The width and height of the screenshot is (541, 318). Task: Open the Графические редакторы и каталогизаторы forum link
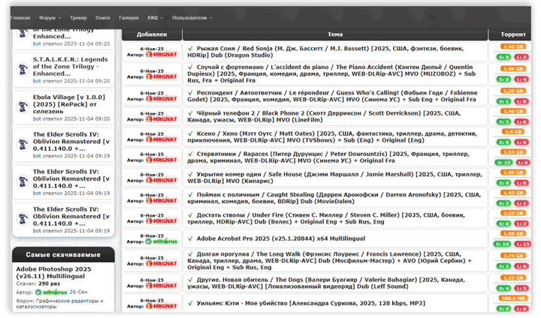59,304
